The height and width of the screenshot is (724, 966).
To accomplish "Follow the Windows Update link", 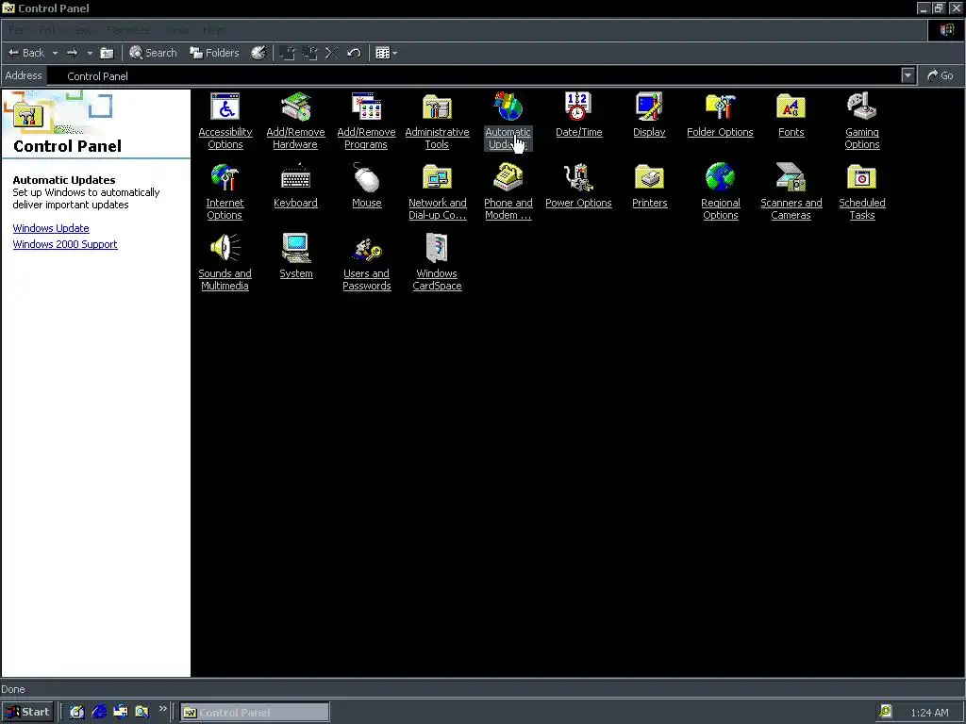I will [x=51, y=228].
